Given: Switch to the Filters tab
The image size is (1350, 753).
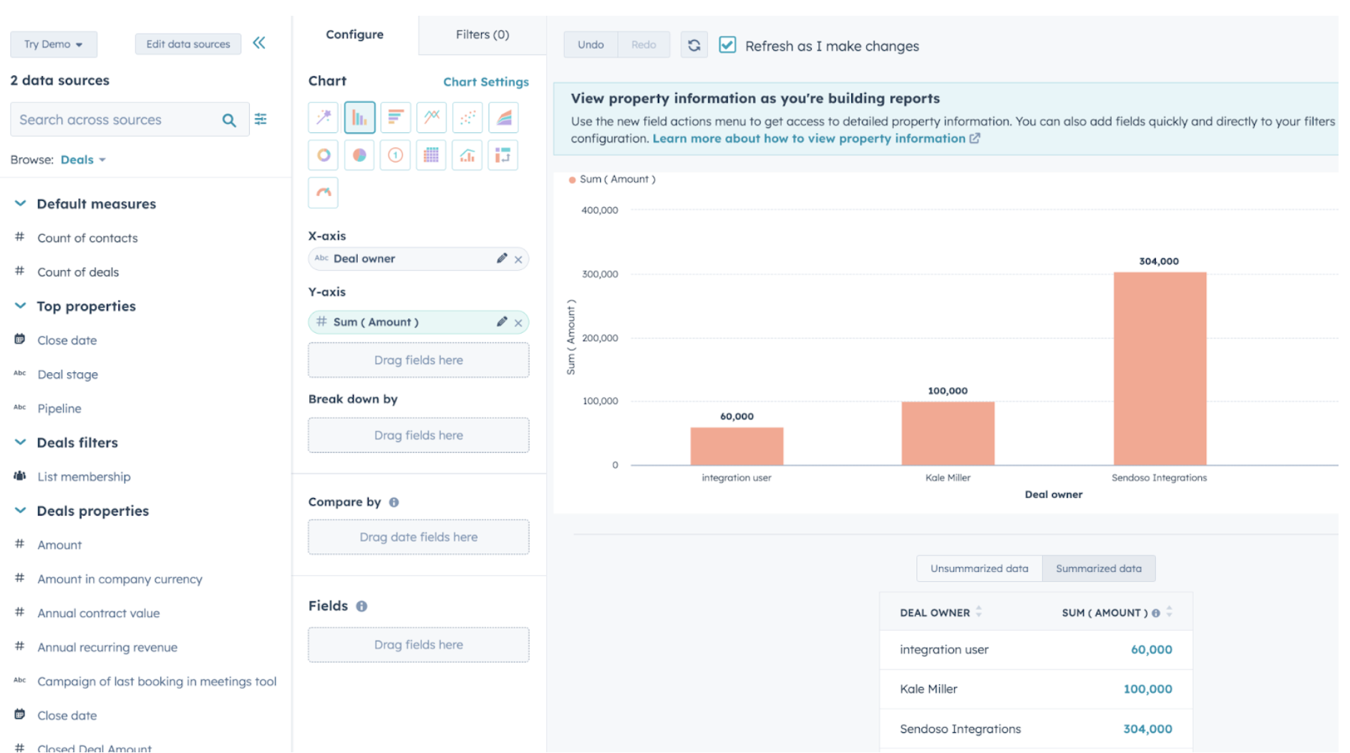Looking at the screenshot, I should (482, 34).
